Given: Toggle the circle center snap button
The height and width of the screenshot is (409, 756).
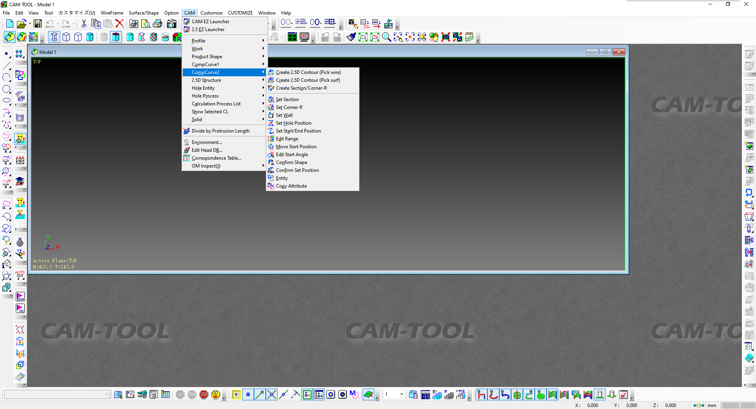Looking at the screenshot, I should coord(331,394).
